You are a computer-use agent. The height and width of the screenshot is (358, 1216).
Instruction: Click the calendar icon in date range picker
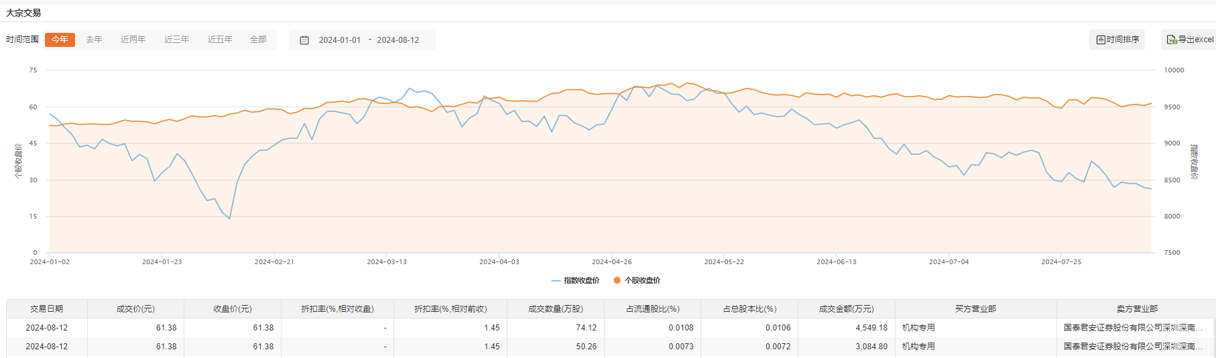click(304, 40)
